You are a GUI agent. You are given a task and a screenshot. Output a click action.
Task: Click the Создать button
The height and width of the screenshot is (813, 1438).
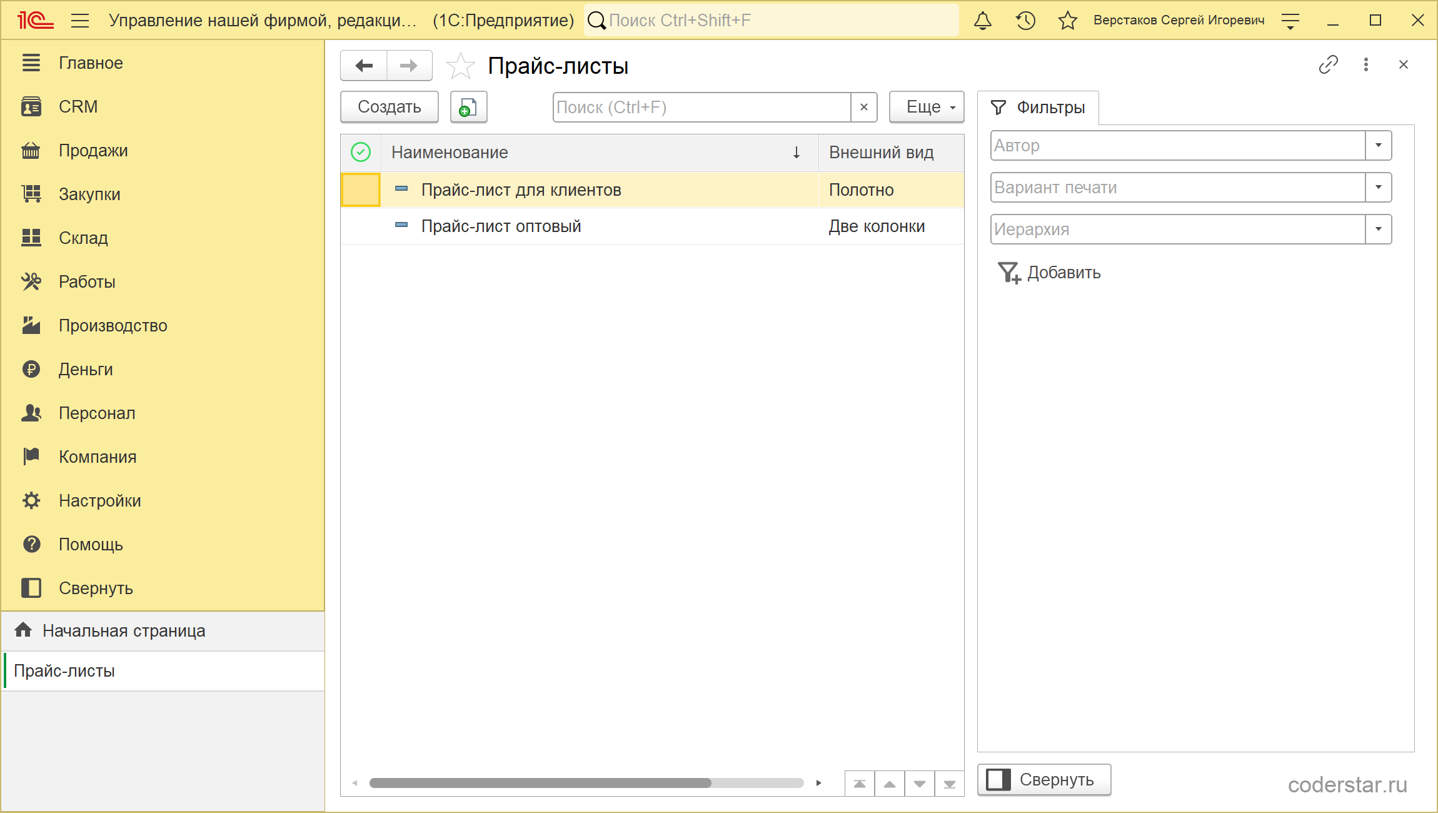coord(390,107)
